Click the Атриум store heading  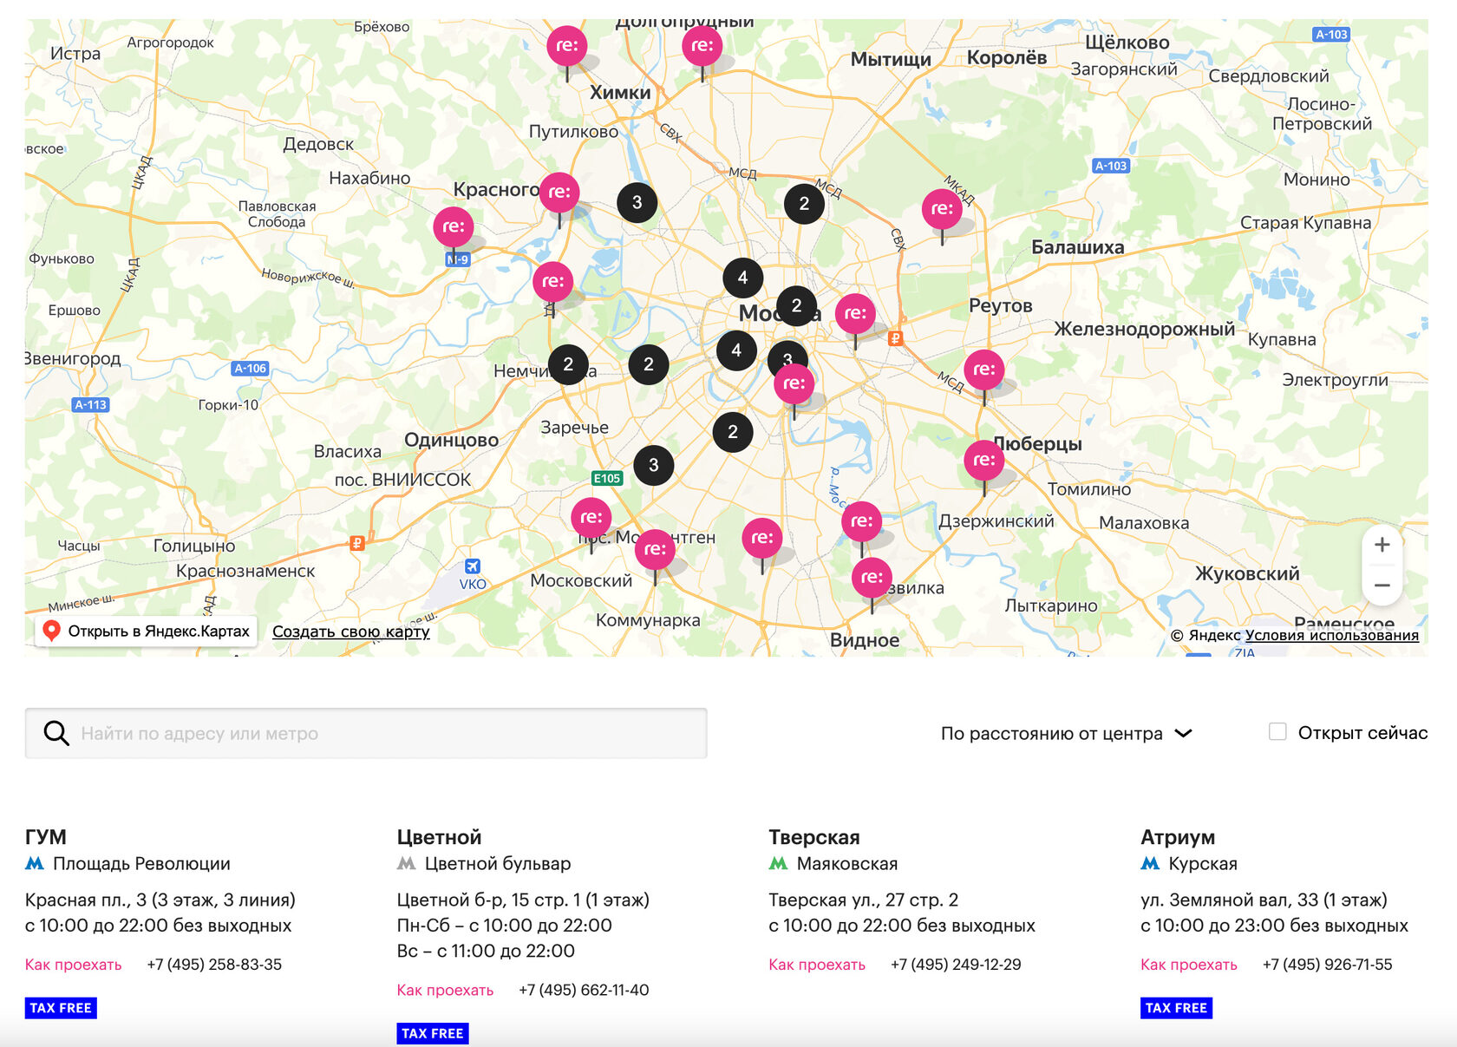tap(1178, 837)
